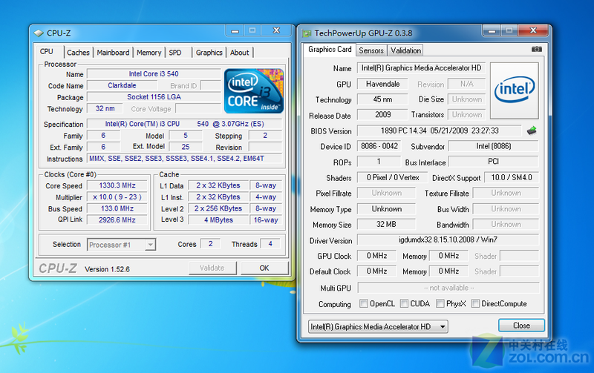Click the ROPs value '1'
Viewport: 594px width, 373px height.
point(379,162)
